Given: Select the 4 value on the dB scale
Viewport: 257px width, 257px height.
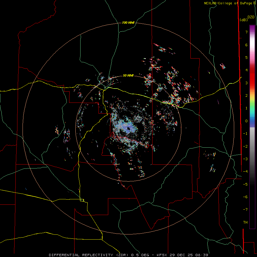Looking at the screenshot, I should [x=246, y=70].
